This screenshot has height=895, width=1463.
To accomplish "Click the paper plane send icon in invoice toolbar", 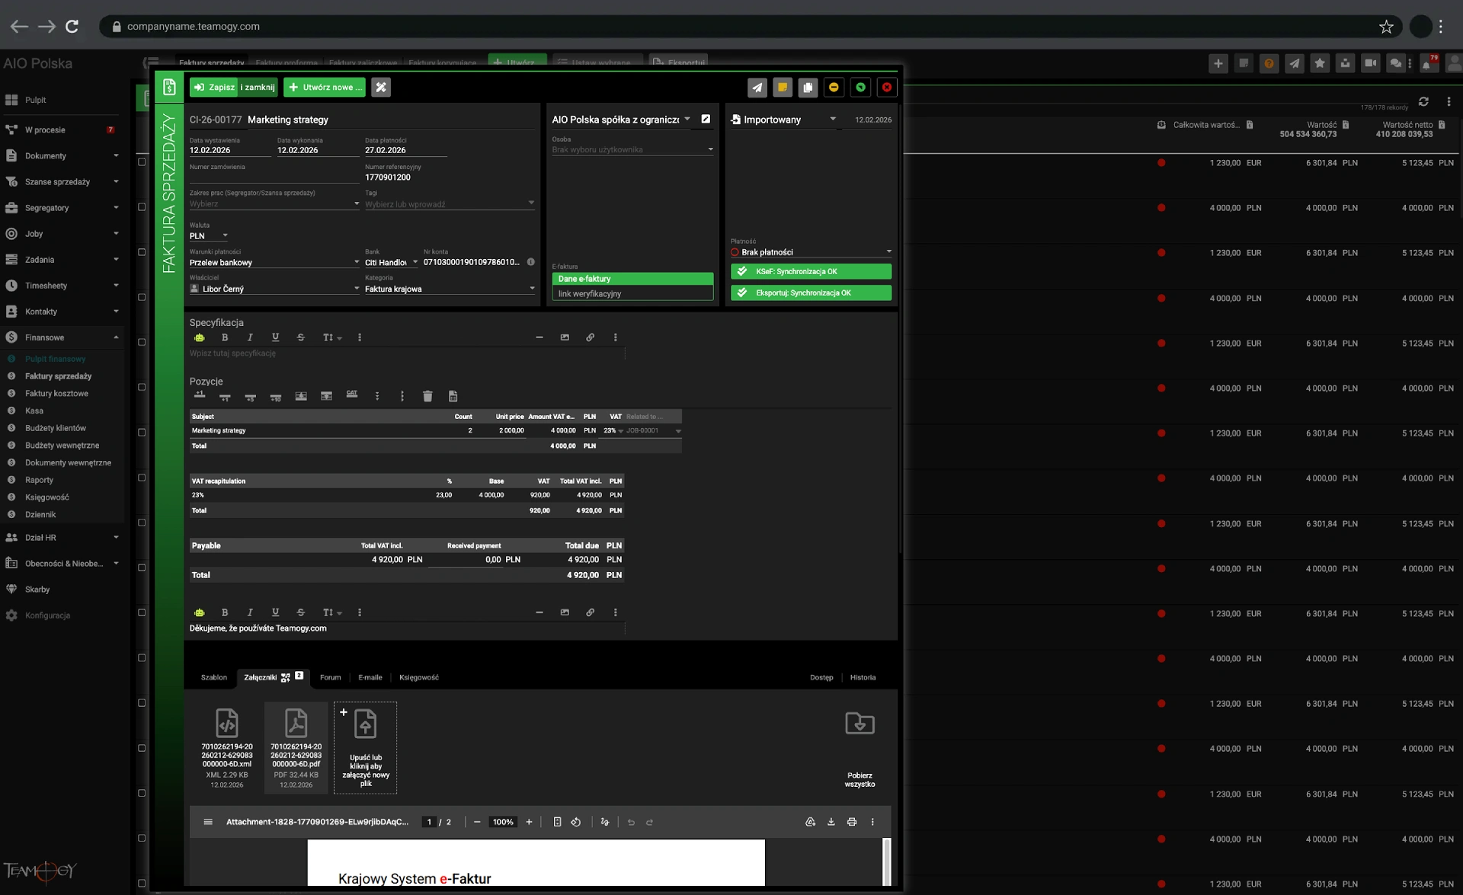I will coord(757,88).
